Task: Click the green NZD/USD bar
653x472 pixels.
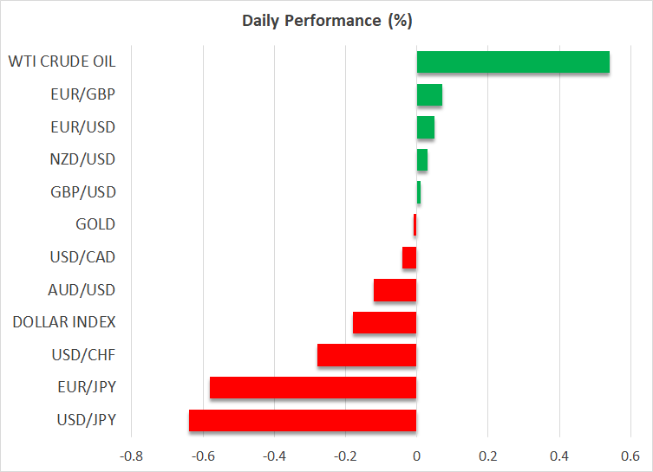Action: [421, 160]
